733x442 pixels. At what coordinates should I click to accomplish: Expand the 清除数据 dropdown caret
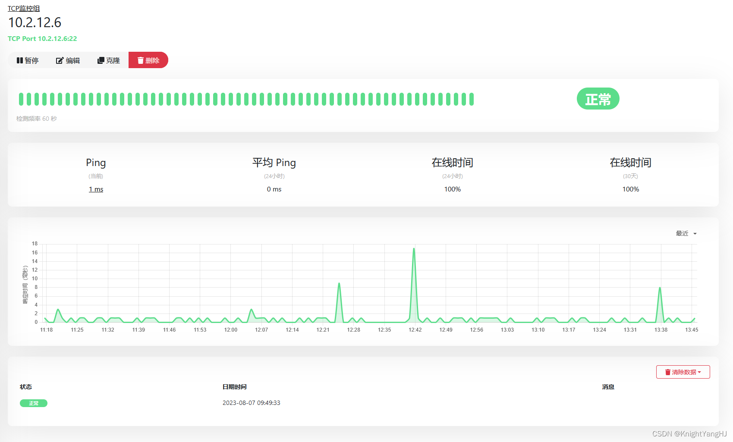[x=699, y=372]
